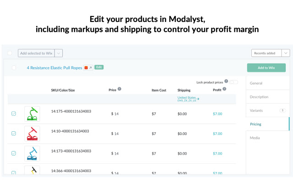
Task: Click the Price info tooltip icon
Action: [x=119, y=89]
